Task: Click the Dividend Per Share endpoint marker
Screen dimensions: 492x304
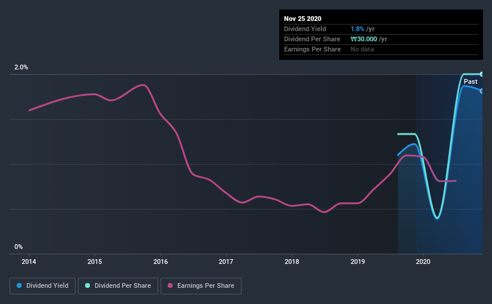Action: (482, 74)
